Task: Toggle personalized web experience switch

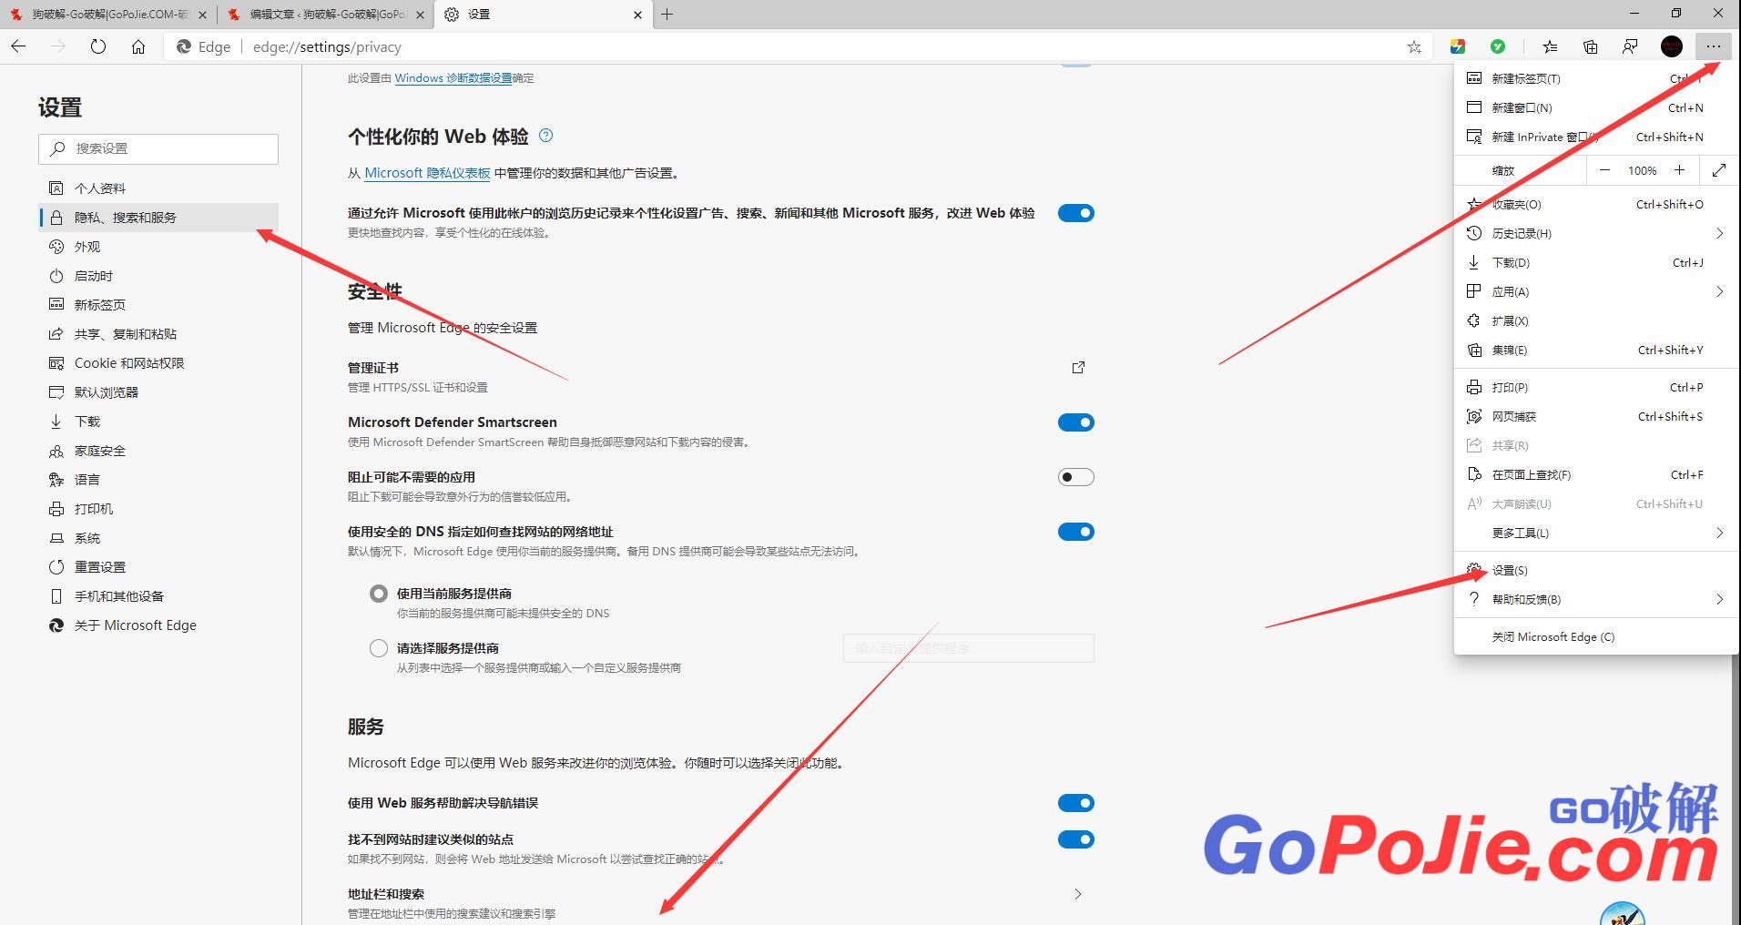Action: point(1075,213)
